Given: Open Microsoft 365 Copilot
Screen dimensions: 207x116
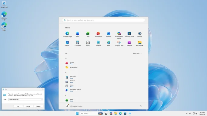Looking at the screenshot, I should coord(119,35).
